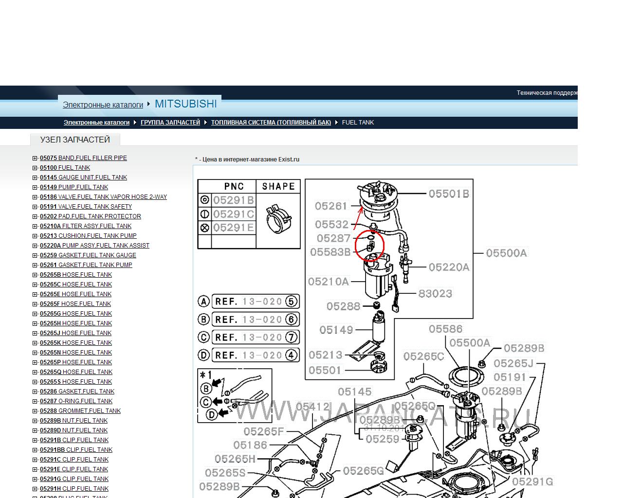The height and width of the screenshot is (498, 623).
Task: Open ГРУППА ЗАПЧАСТЕЙ breadcrumb link
Action: coord(170,123)
